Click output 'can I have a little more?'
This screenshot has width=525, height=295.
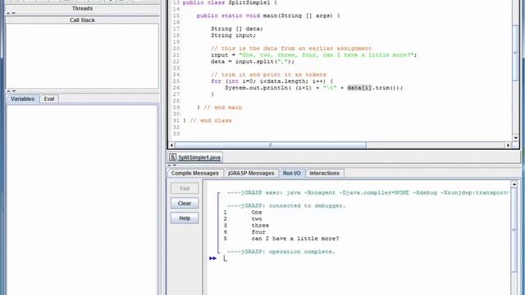pos(295,238)
